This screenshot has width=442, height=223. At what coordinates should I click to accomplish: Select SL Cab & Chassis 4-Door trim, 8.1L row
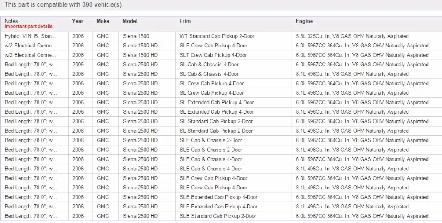(209, 74)
